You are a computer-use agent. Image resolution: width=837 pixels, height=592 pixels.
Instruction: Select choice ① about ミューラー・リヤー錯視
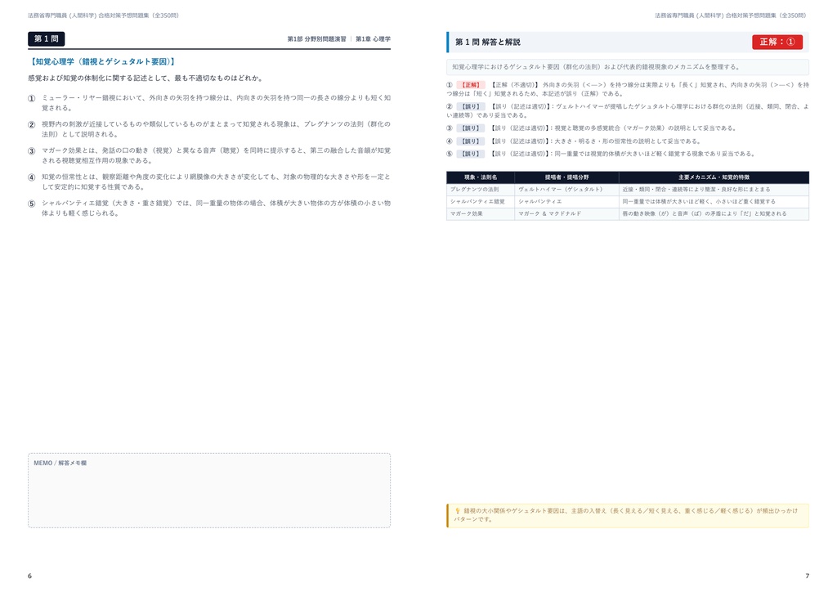pos(209,103)
